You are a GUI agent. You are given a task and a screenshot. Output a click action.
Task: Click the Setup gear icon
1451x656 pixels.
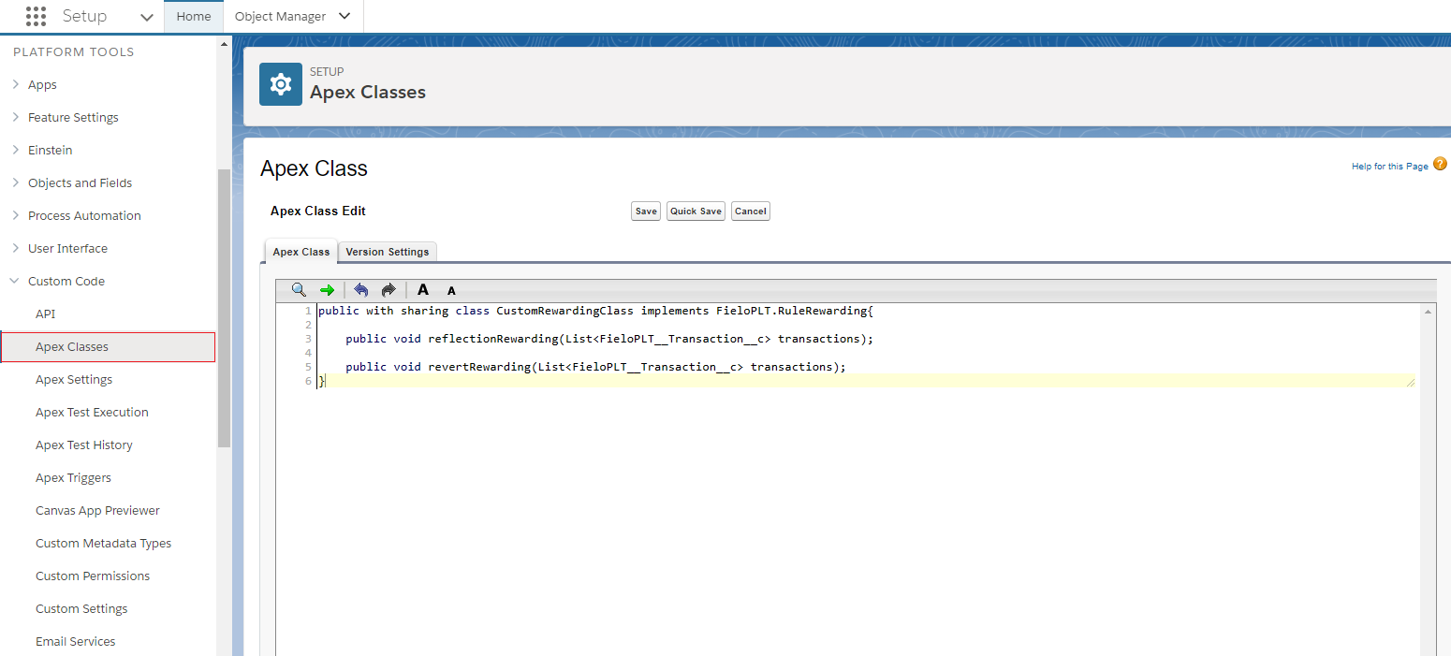[281, 84]
